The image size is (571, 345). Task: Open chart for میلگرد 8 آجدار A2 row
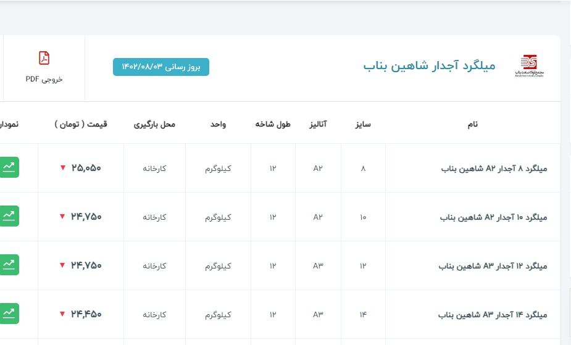(9, 167)
